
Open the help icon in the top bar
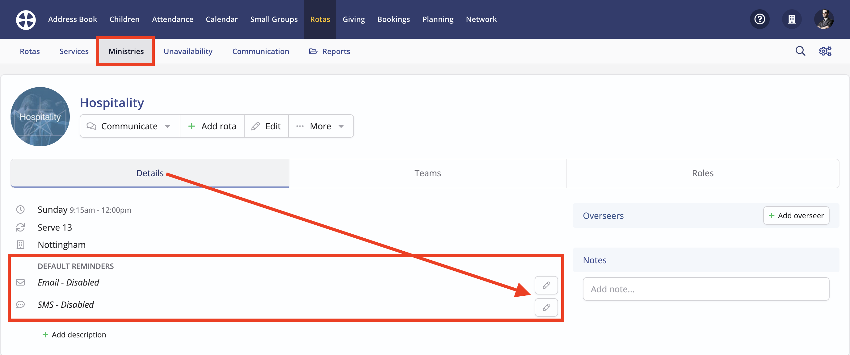point(760,19)
